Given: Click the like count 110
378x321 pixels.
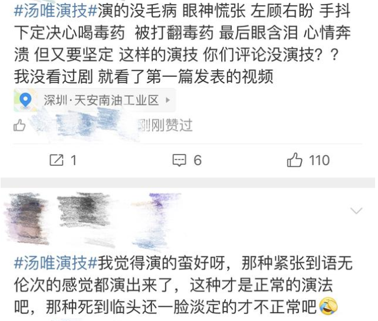Looking at the screenshot, I should [320, 160].
